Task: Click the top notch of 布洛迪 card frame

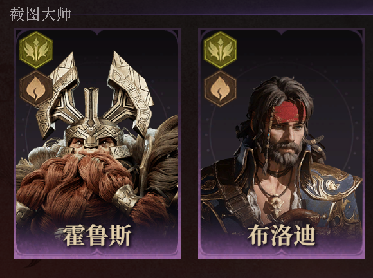Action: (282, 31)
